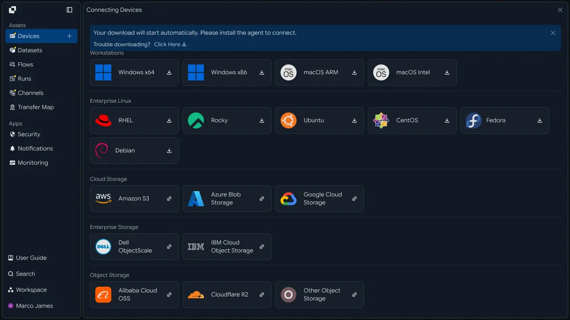Click the 'Connecting Devices' dialog title

114,10
